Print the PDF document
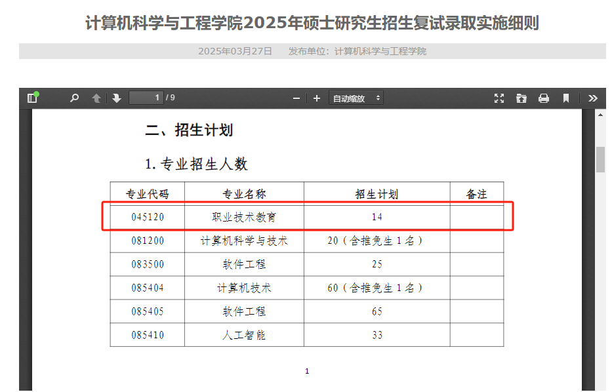This screenshot has height=392, width=612. [544, 98]
